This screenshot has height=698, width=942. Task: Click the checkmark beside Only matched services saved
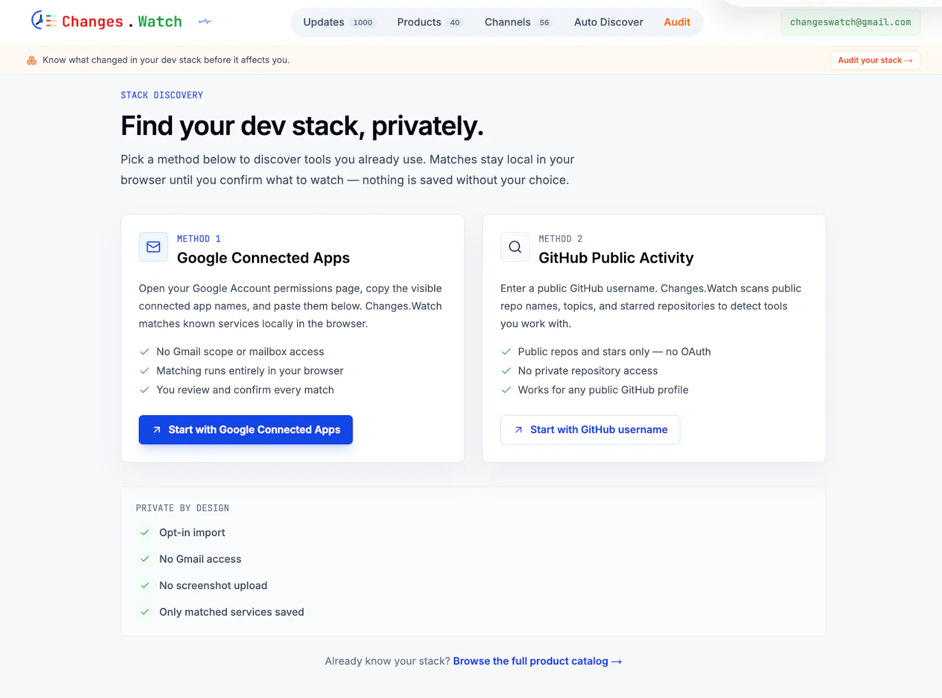click(145, 612)
